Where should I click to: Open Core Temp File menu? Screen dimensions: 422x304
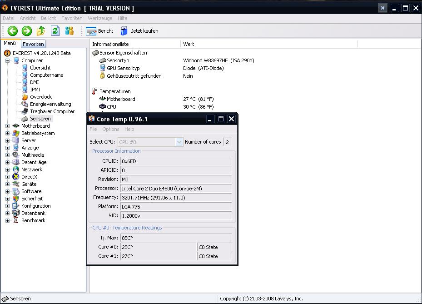click(93, 129)
